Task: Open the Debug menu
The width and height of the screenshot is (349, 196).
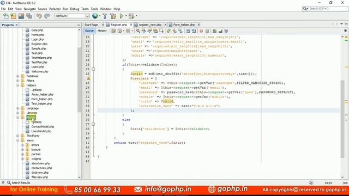Action: point(75,9)
